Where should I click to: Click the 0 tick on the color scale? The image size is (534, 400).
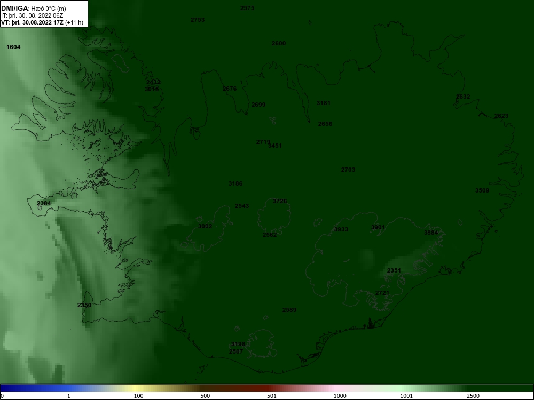[x=2, y=396]
